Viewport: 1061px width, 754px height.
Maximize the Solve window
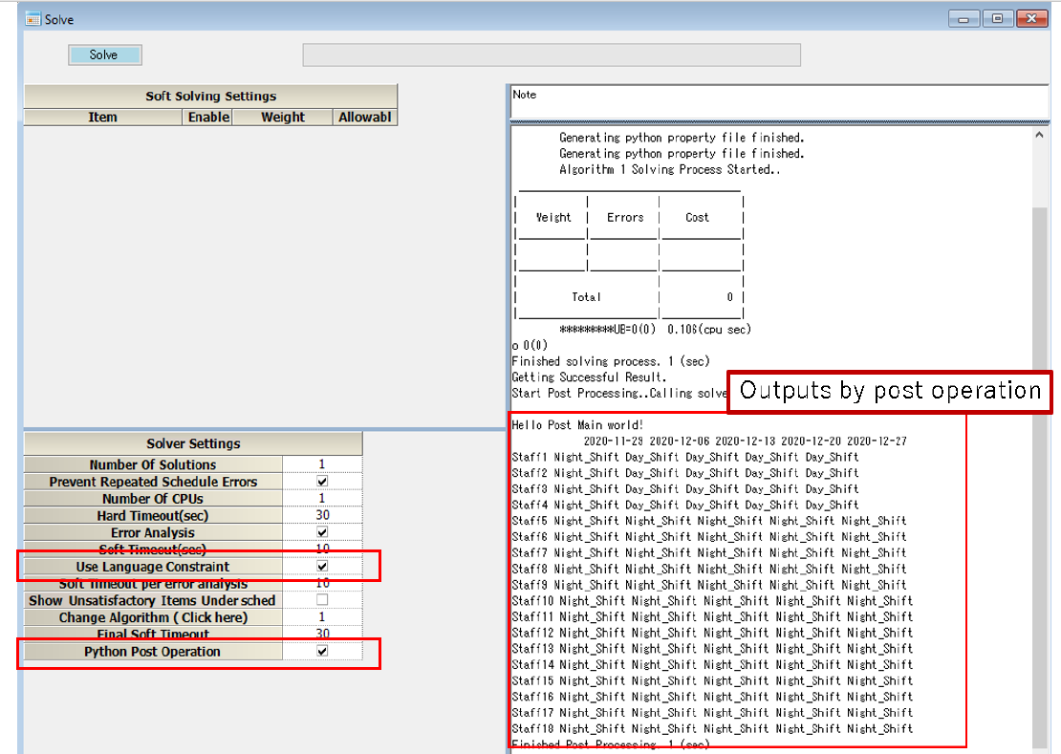tap(997, 18)
